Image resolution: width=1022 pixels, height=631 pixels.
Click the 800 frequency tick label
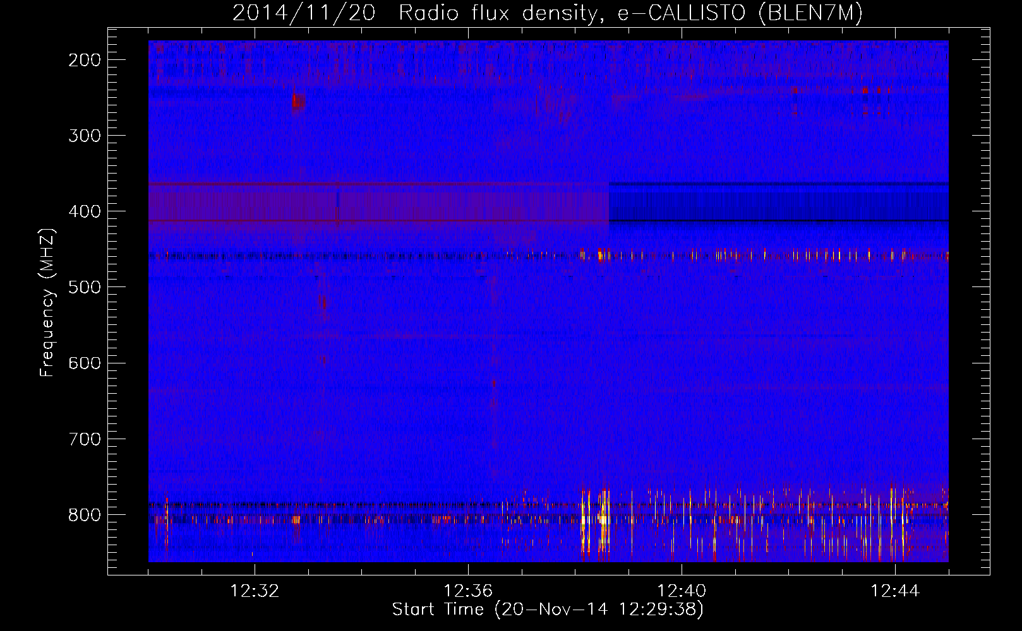coord(85,514)
